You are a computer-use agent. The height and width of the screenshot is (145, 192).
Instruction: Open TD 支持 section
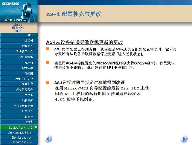(19, 117)
